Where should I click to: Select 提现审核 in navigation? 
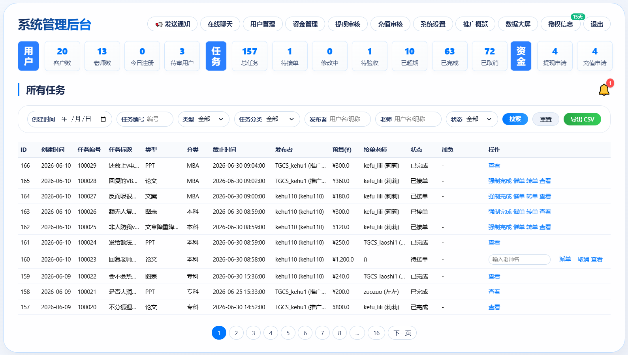pyautogui.click(x=348, y=24)
